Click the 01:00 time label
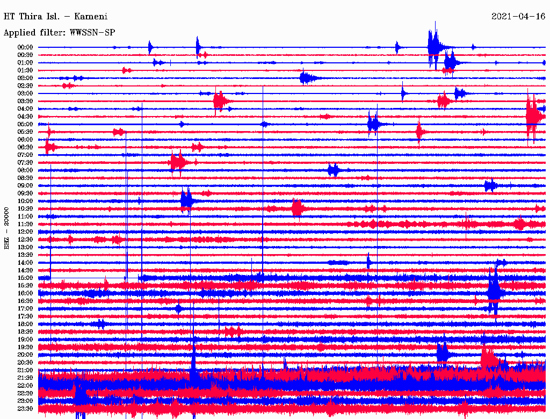Screen dimensions: 550x419 point(25,62)
